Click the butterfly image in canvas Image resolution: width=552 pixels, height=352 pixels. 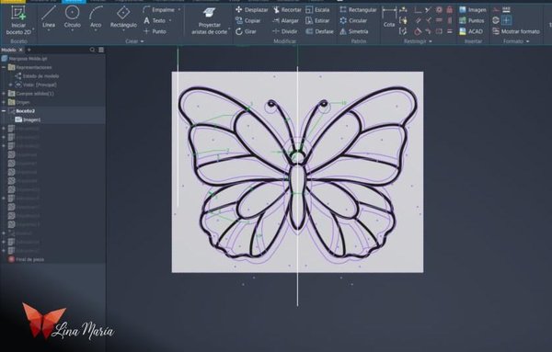point(297,172)
